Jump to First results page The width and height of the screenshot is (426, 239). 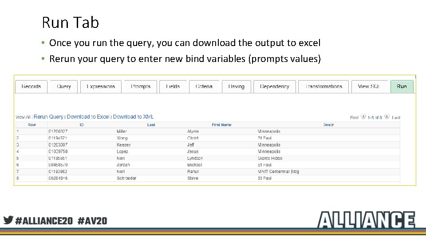click(x=354, y=118)
